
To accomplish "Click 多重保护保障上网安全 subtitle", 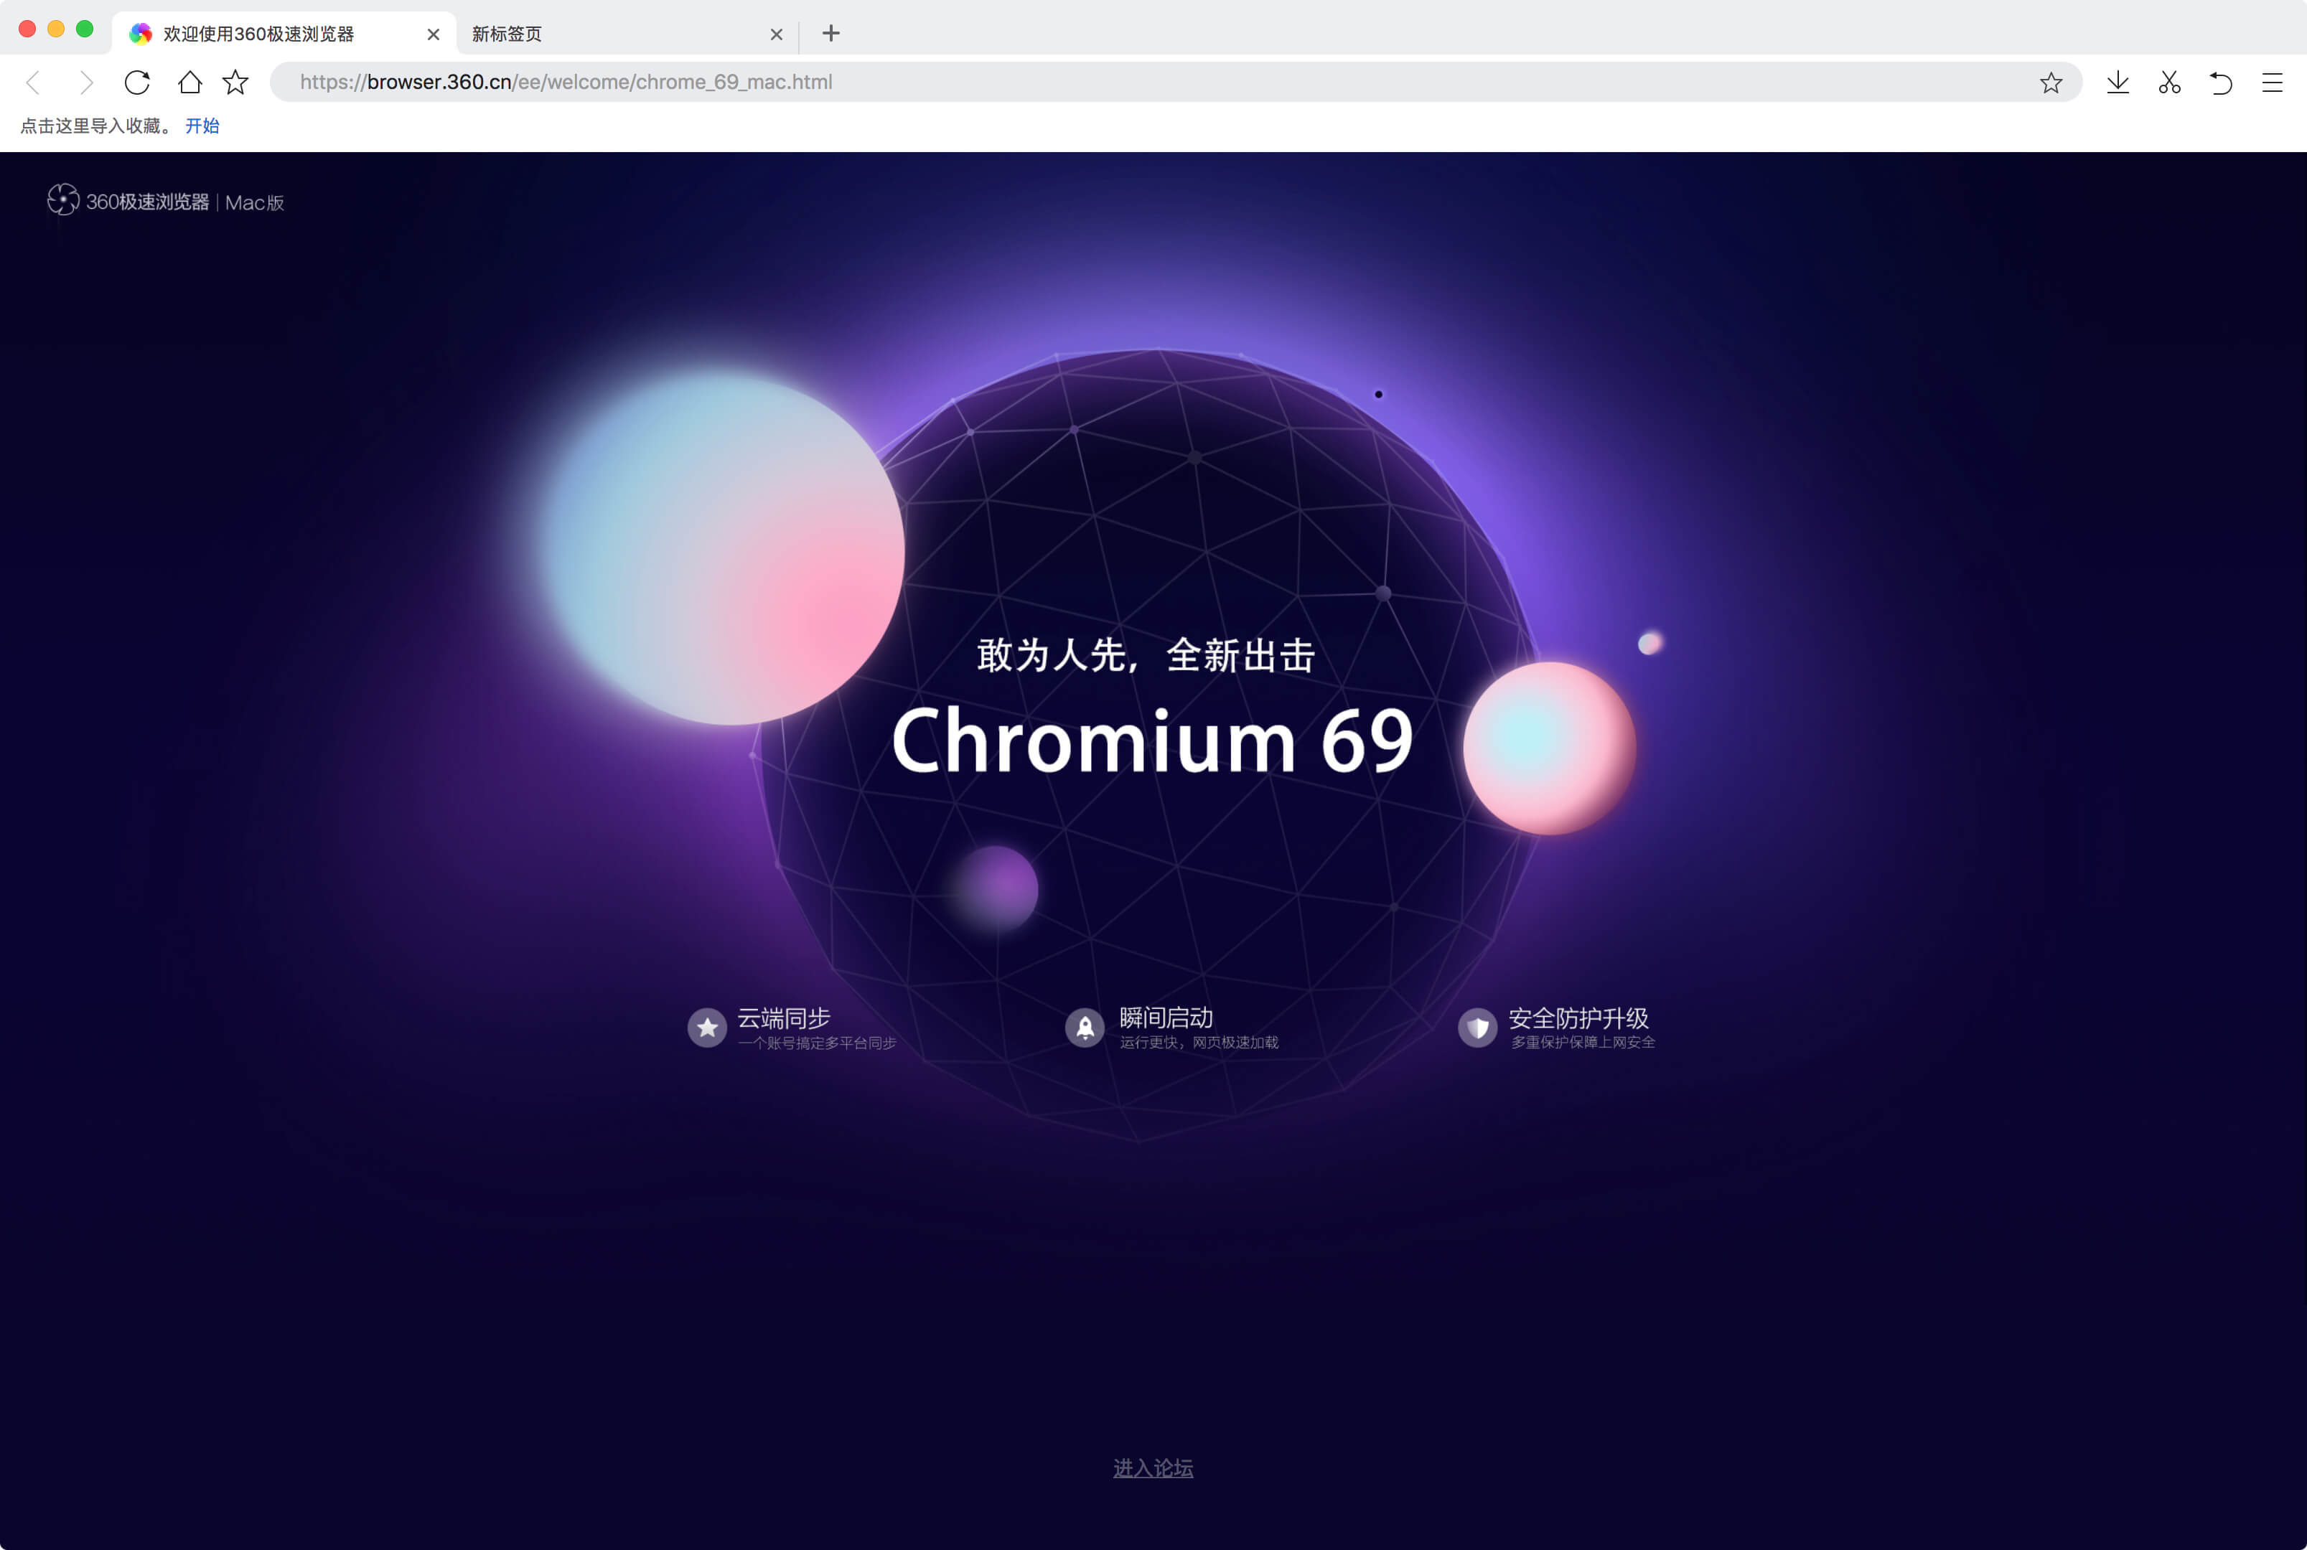I will [x=1582, y=1043].
